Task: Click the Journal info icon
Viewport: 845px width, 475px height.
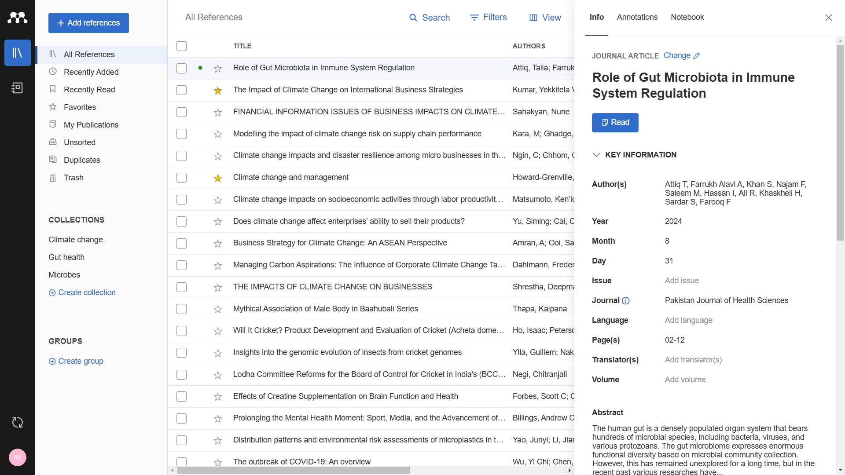Action: [x=626, y=301]
